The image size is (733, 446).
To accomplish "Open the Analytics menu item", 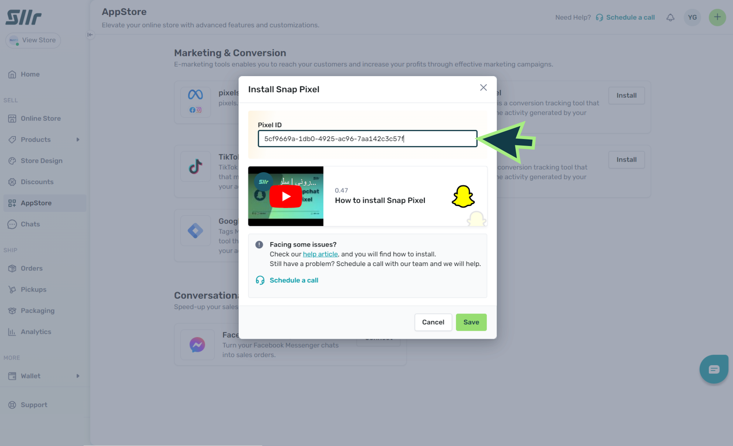I will pyautogui.click(x=36, y=332).
